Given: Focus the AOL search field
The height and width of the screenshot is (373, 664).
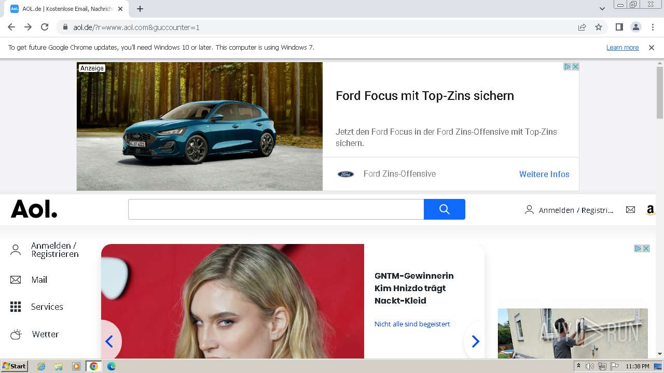Looking at the screenshot, I should (x=276, y=209).
